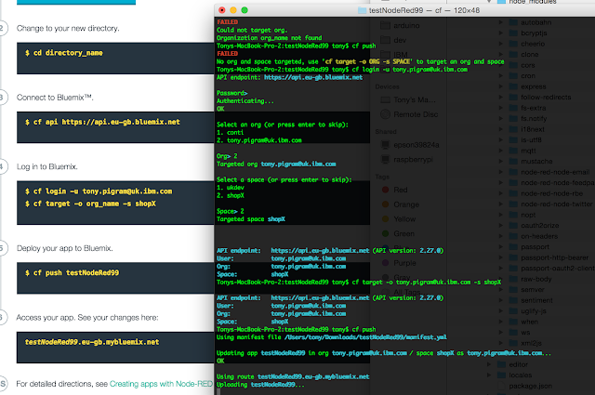Click the 'Authenticating...' terminal line
The width and height of the screenshot is (595, 395).
[x=245, y=101]
